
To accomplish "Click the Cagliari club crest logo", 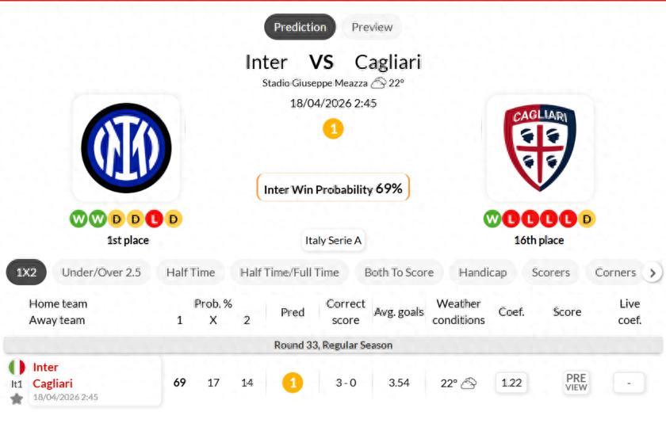I will point(539,148).
